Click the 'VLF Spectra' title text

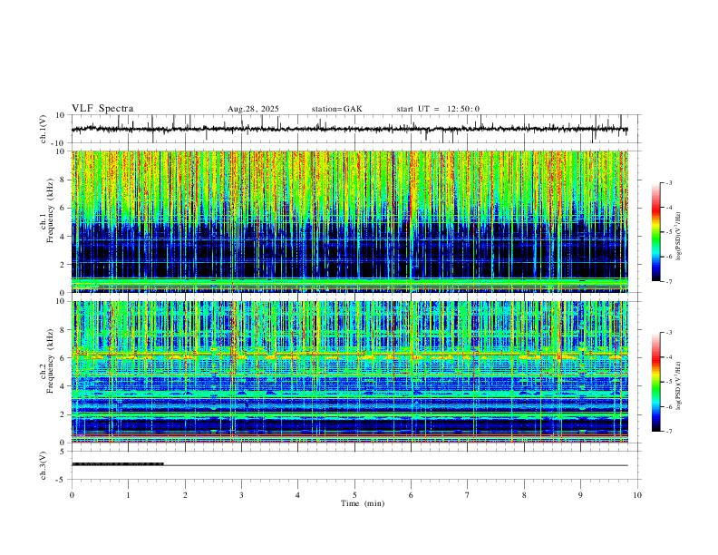pyautogui.click(x=102, y=109)
